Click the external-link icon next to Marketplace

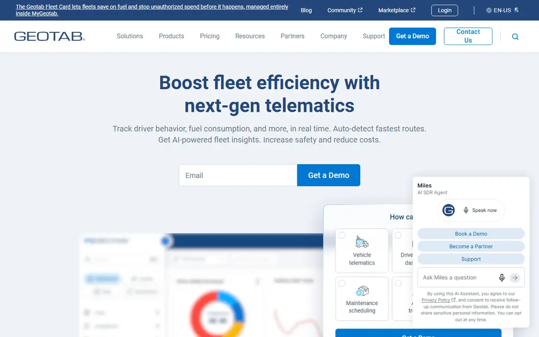[413, 10]
